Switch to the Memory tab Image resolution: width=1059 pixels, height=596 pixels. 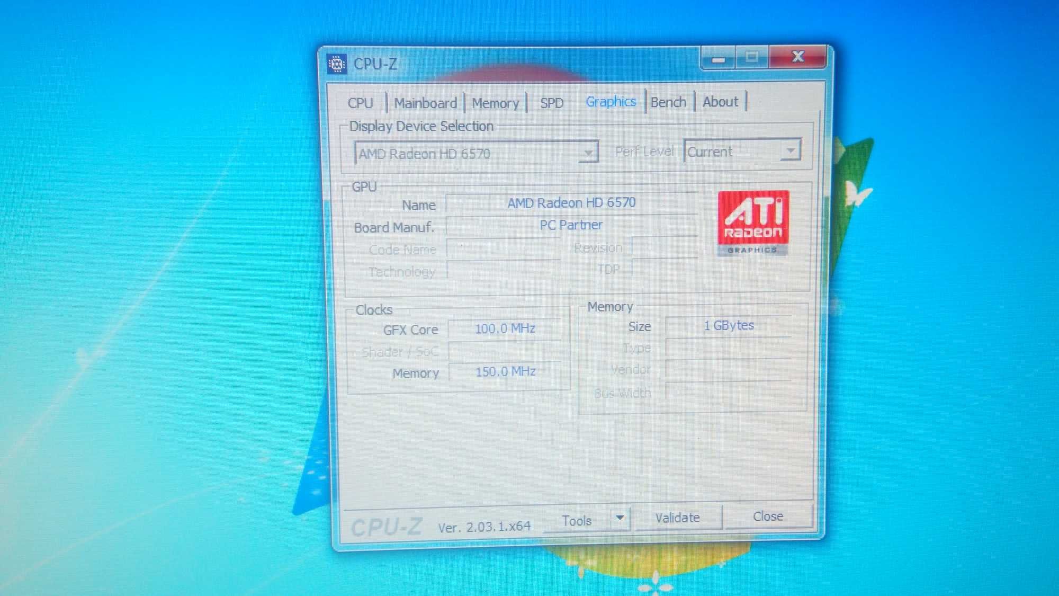click(x=495, y=102)
